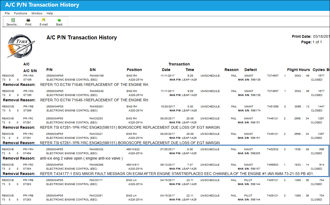
Task: Click the Flight Hours column header
Action: (x=299, y=70)
